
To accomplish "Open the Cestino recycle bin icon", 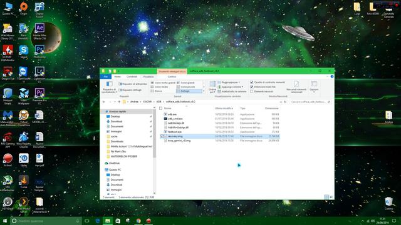I will 388,204.
